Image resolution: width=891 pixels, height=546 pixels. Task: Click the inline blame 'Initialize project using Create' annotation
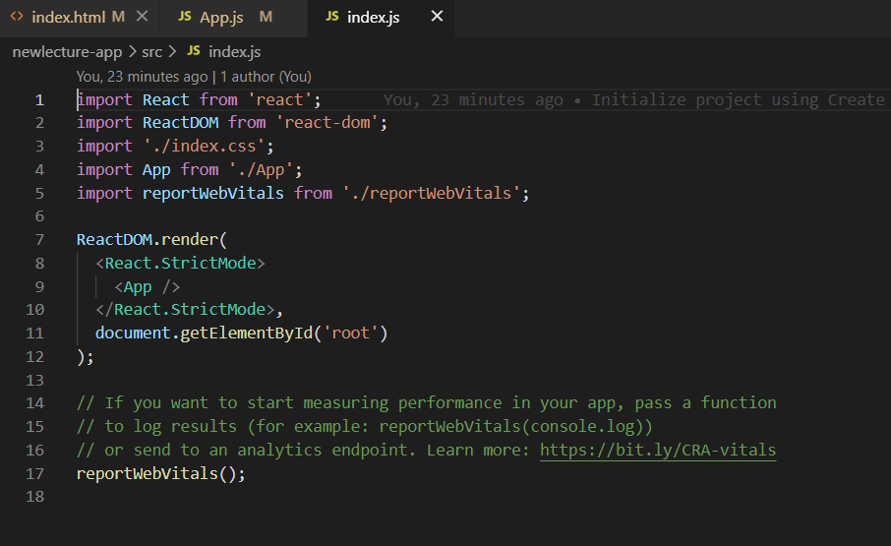click(739, 100)
